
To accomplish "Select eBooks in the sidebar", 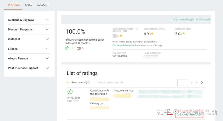I will [13, 49].
